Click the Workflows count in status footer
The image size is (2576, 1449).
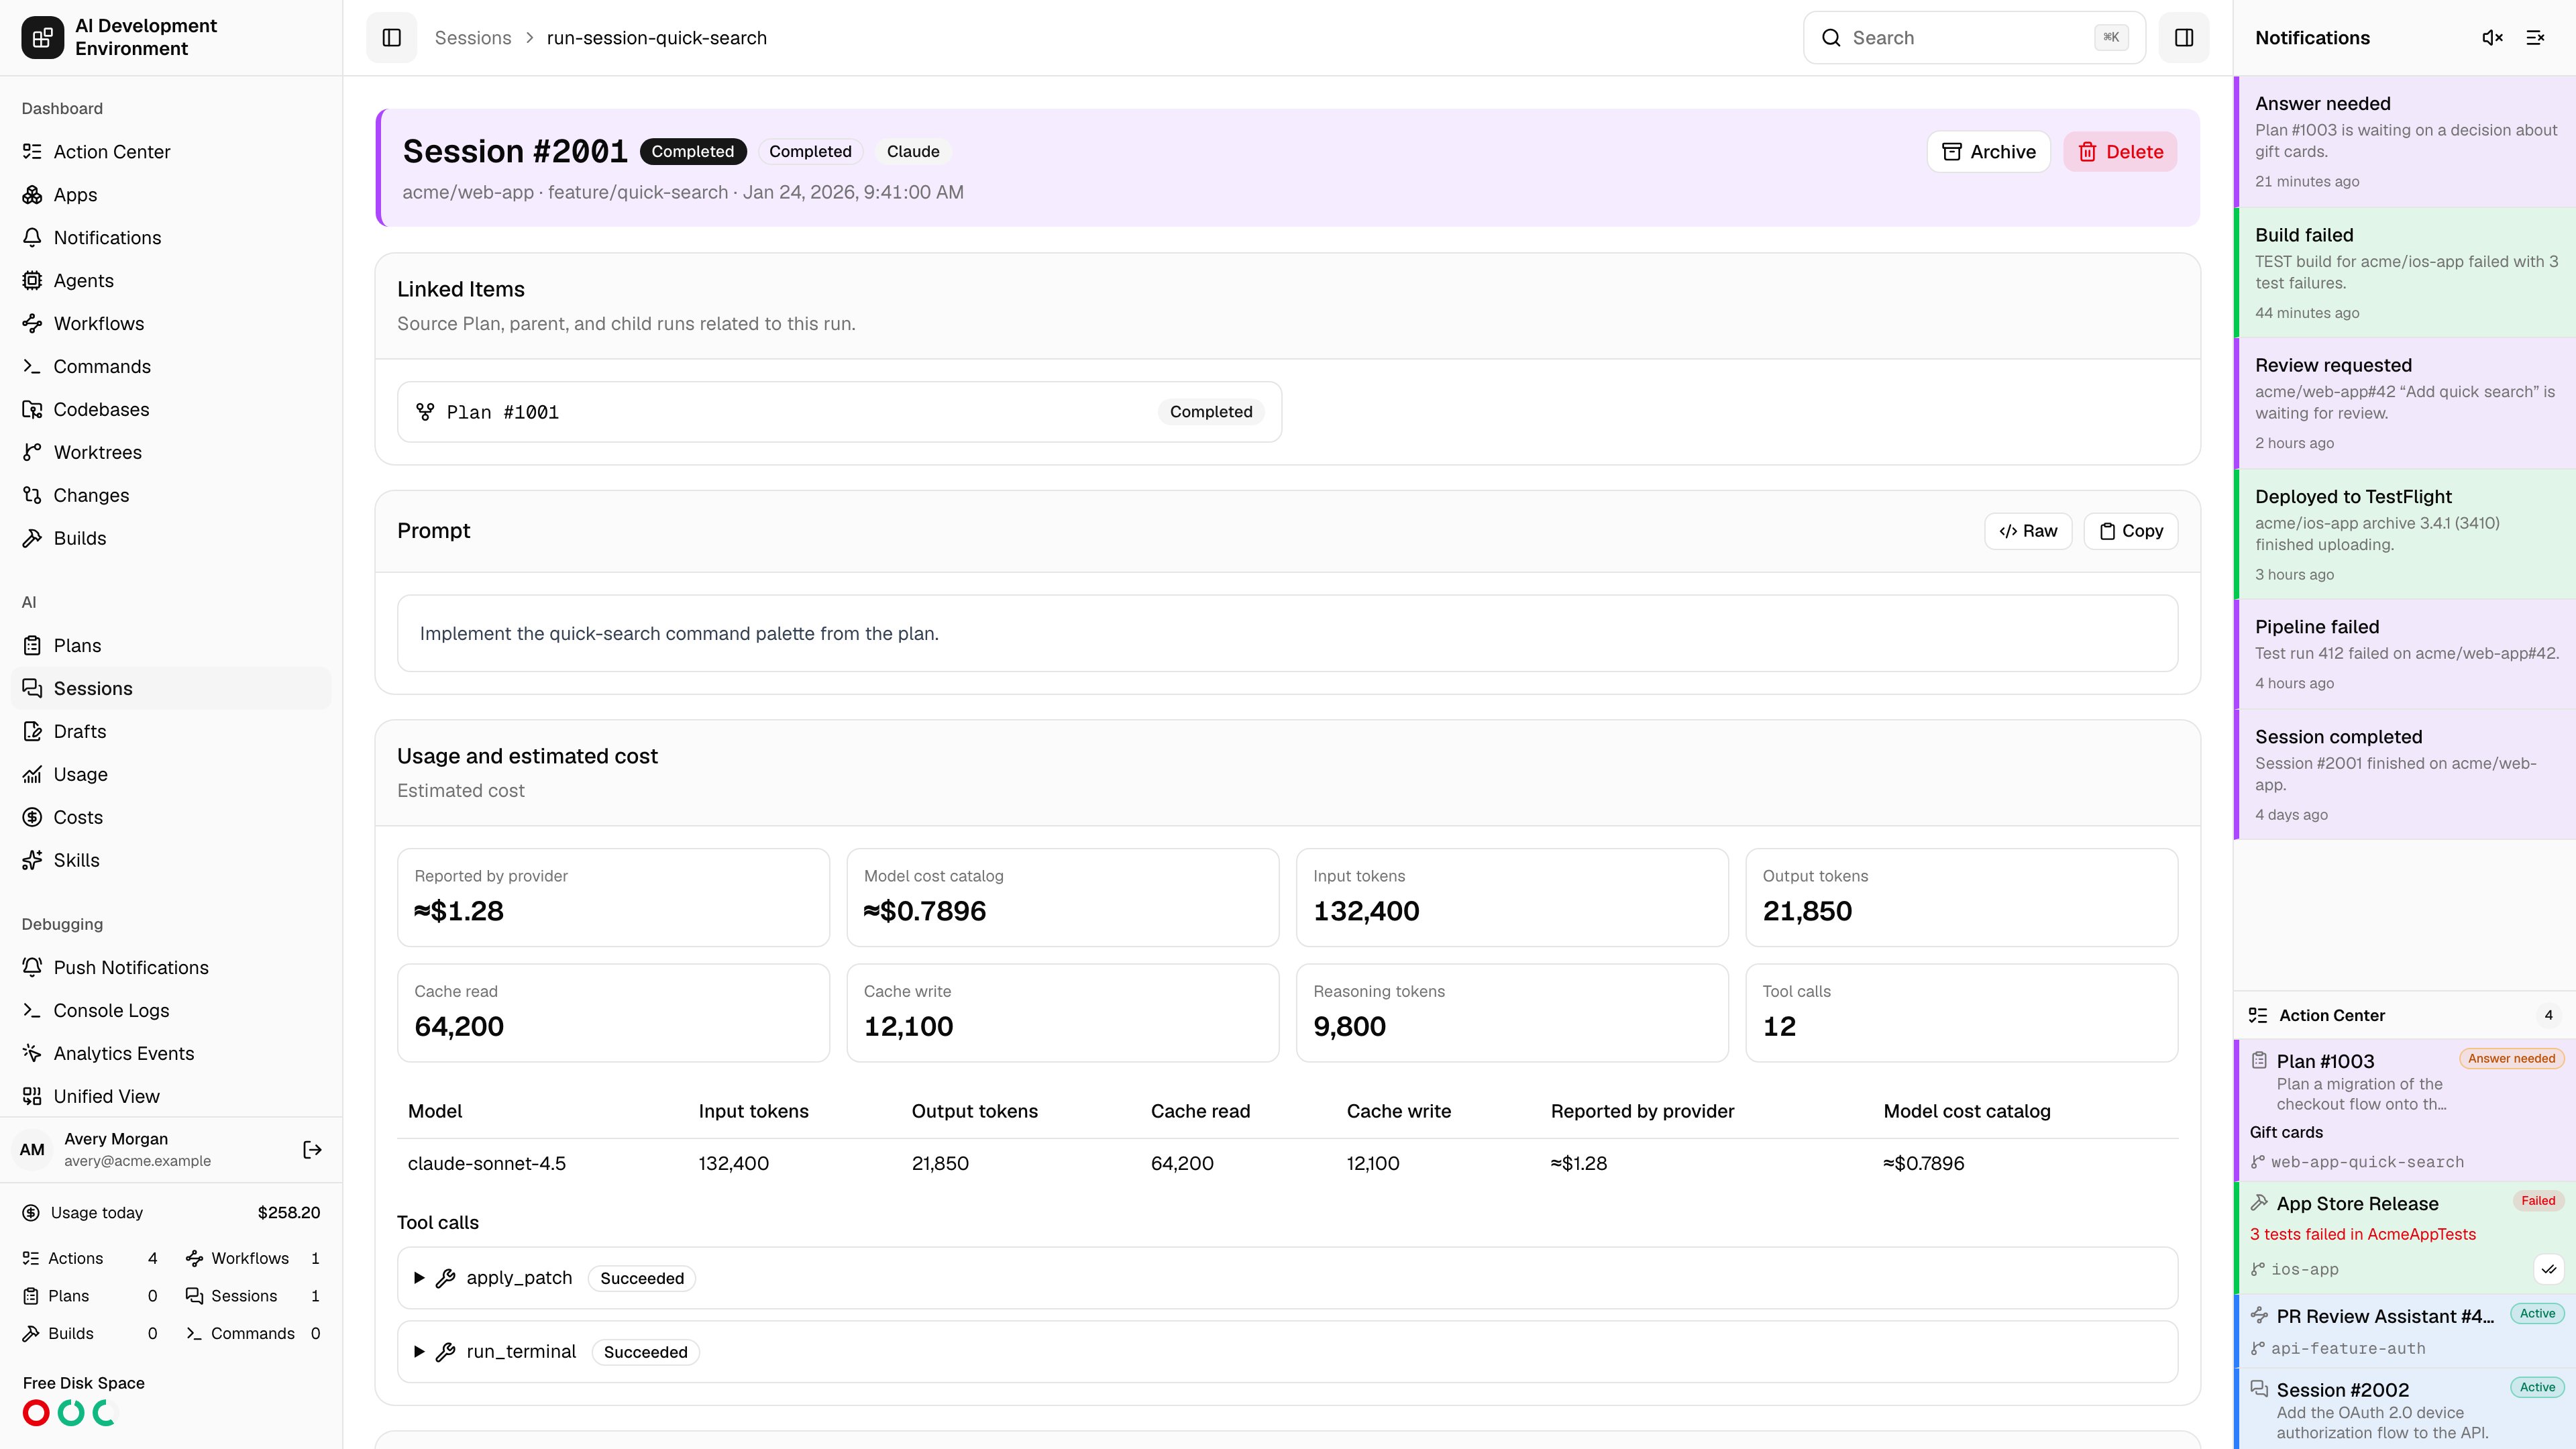253,1259
